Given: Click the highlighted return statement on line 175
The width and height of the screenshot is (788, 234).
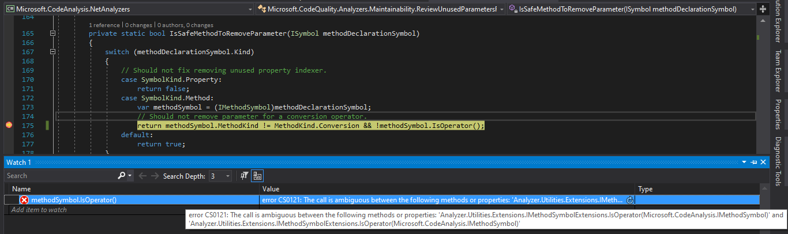Looking at the screenshot, I should [311, 125].
